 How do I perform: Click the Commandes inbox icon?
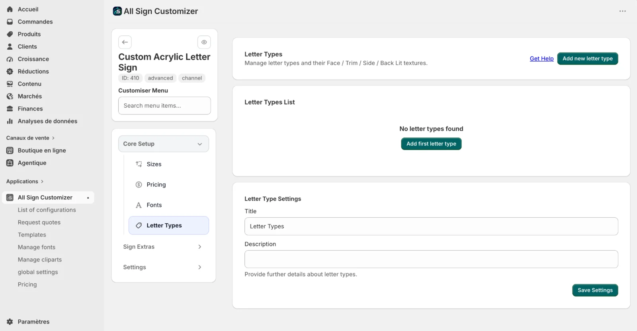click(10, 21)
